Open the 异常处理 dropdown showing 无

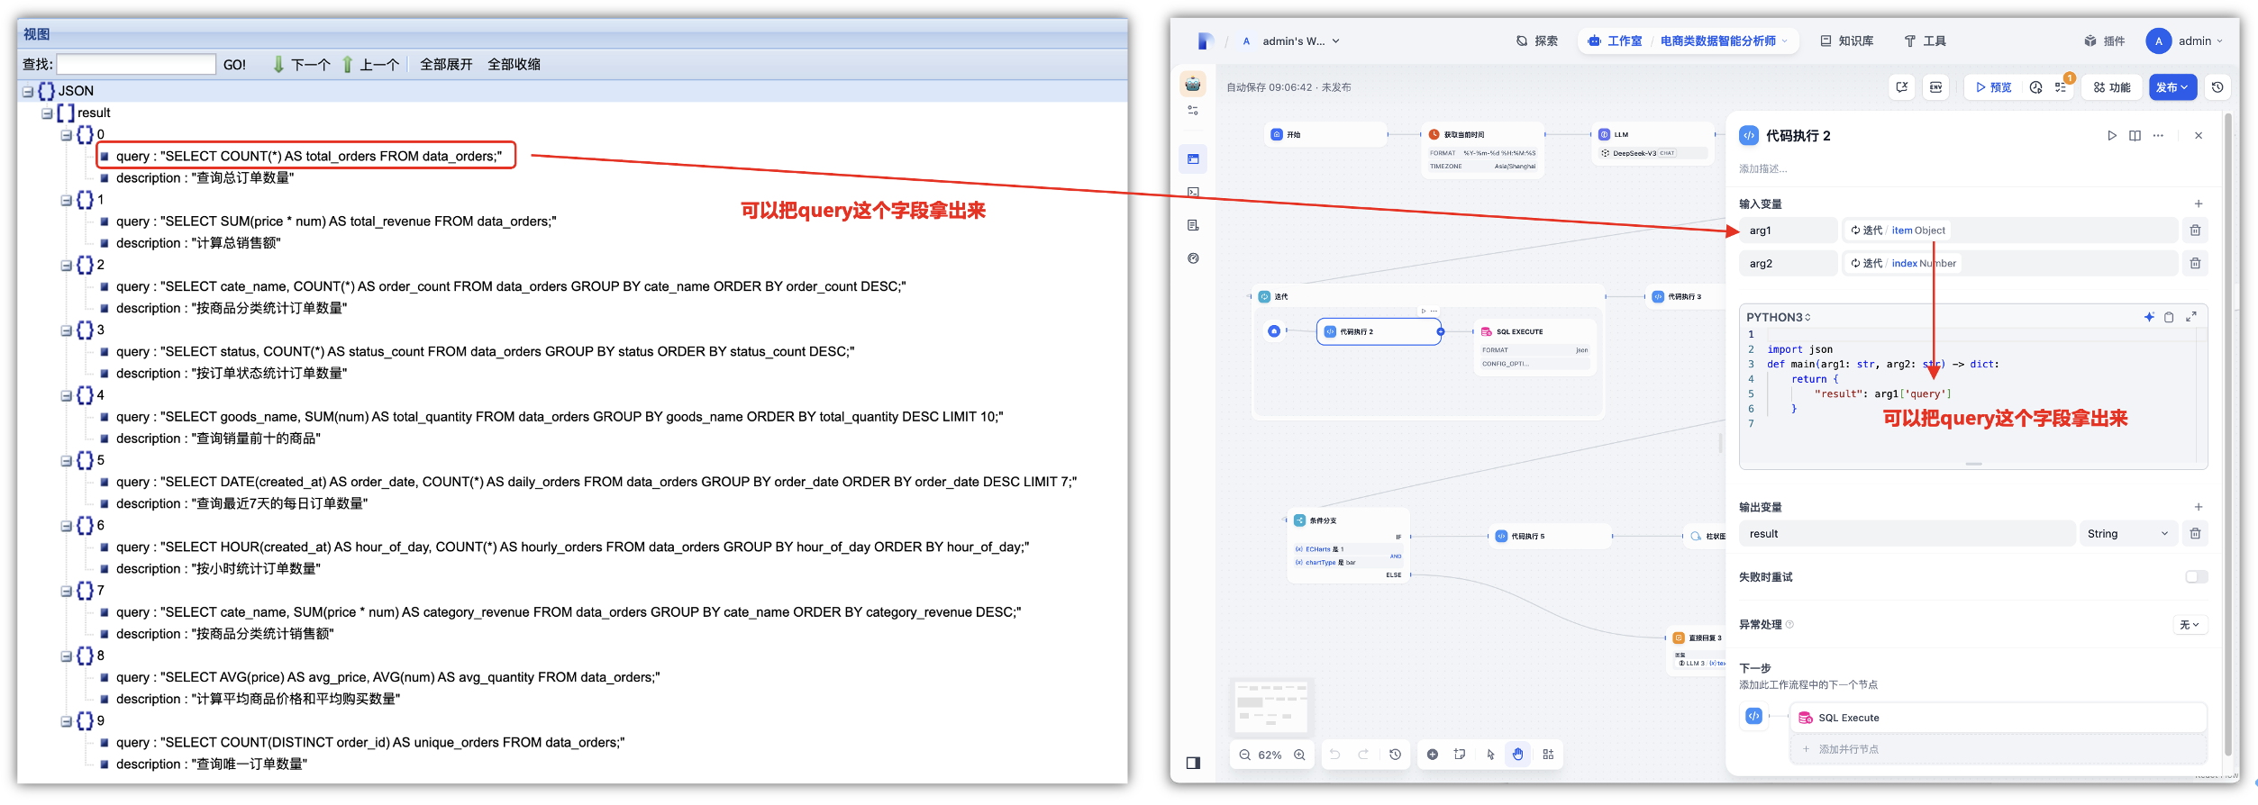click(x=2190, y=625)
